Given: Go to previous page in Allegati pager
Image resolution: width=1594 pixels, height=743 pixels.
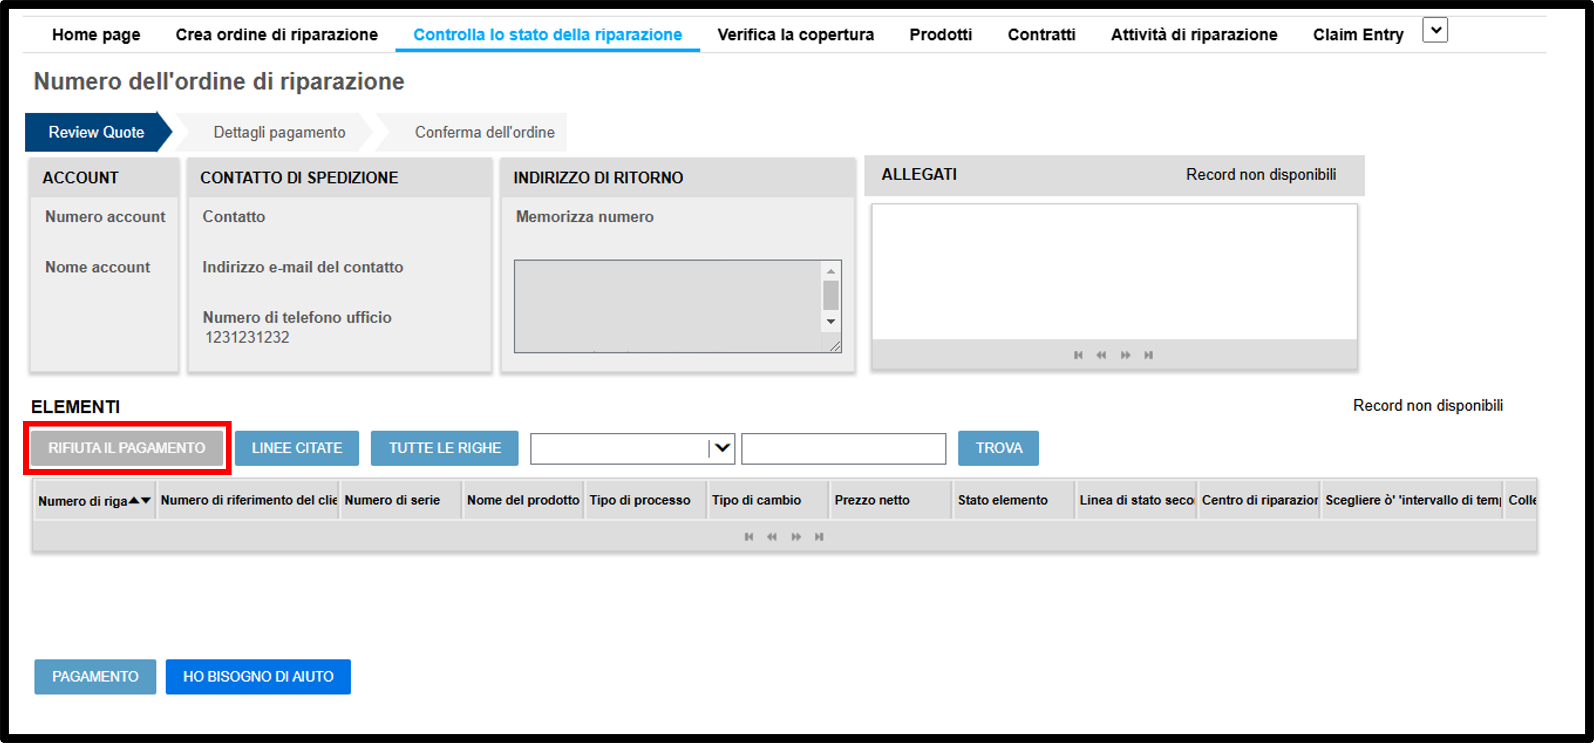Looking at the screenshot, I should (x=1101, y=355).
